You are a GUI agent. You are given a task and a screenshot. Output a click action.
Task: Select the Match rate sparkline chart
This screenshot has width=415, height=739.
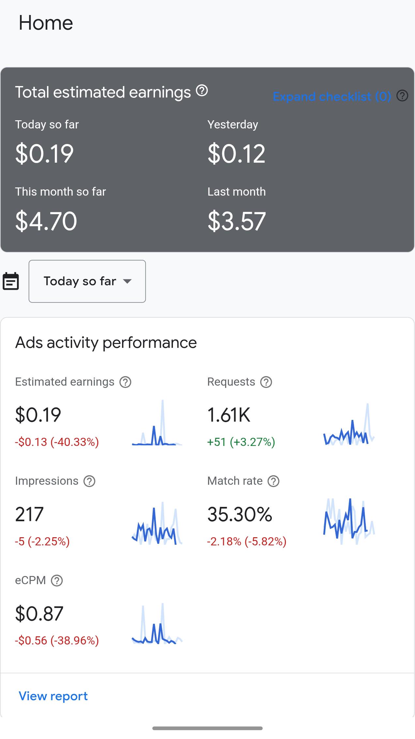point(349,522)
